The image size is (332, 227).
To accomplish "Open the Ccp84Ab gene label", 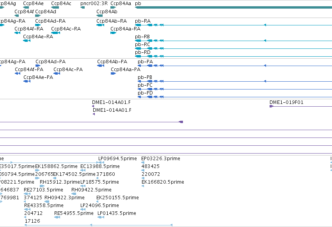I will pos(107,11).
